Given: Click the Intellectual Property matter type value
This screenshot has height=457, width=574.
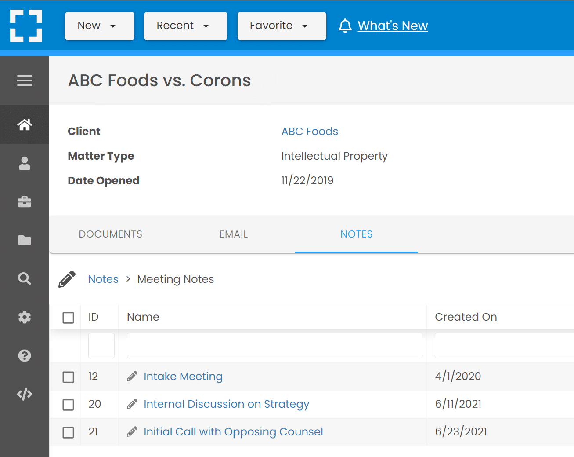Looking at the screenshot, I should click(334, 156).
